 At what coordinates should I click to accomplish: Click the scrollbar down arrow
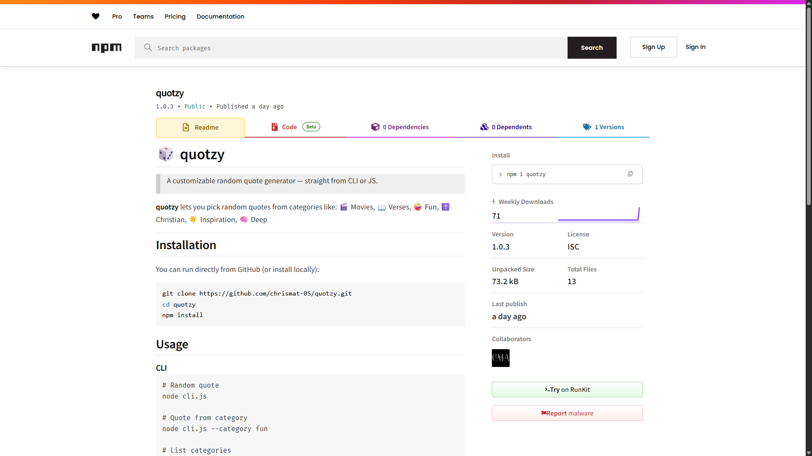coord(809,453)
